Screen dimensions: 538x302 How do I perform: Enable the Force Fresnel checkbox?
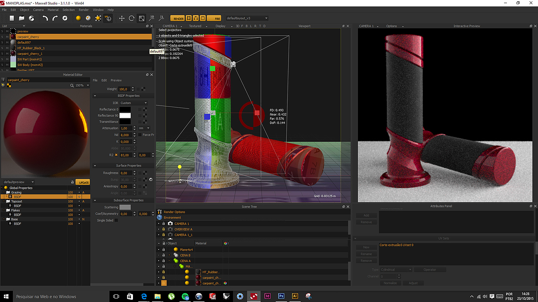click(x=140, y=135)
